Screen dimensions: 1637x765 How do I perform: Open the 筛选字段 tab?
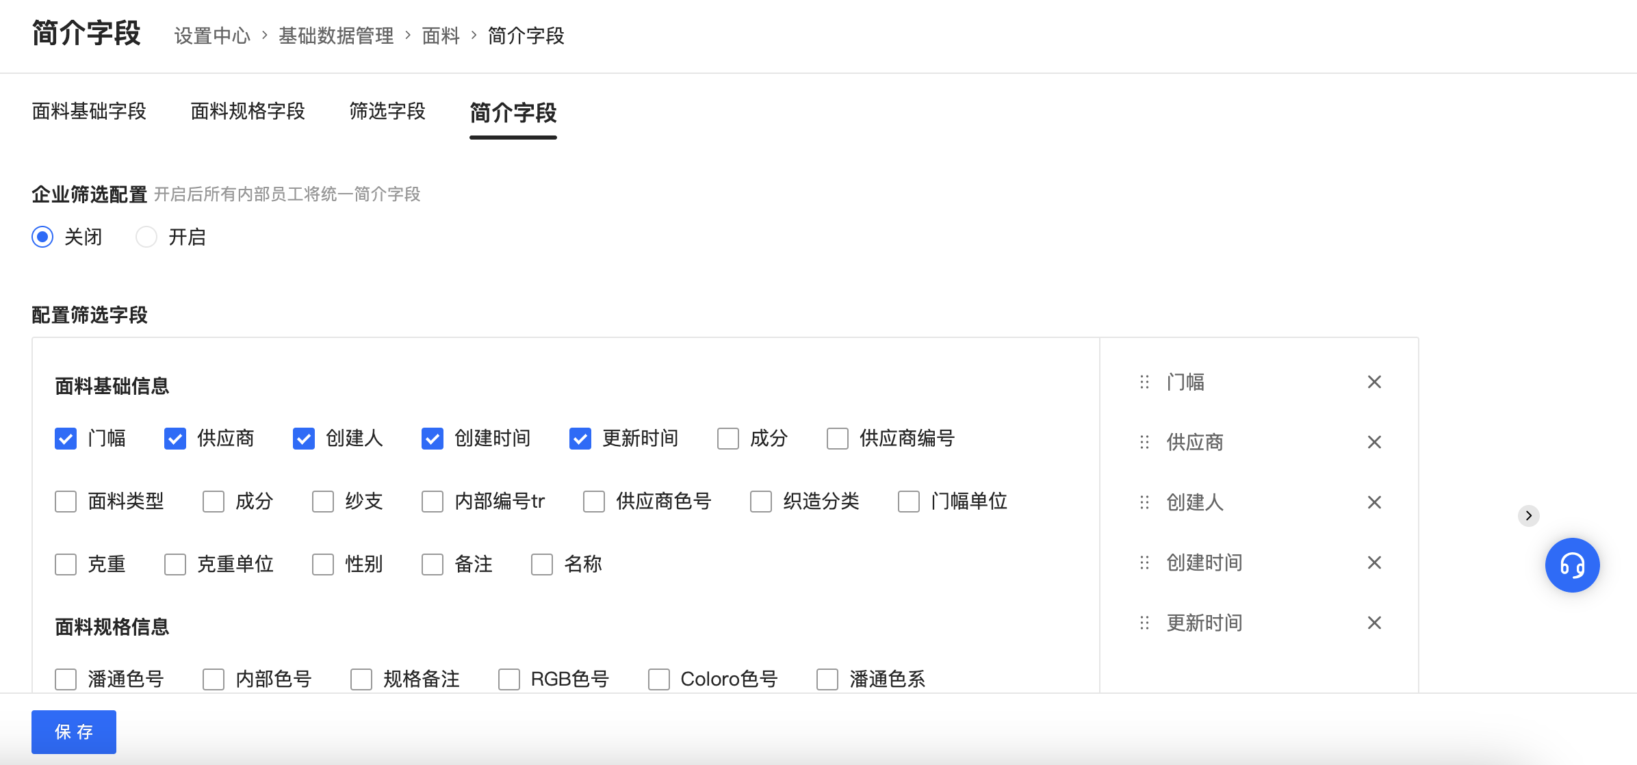click(x=387, y=112)
